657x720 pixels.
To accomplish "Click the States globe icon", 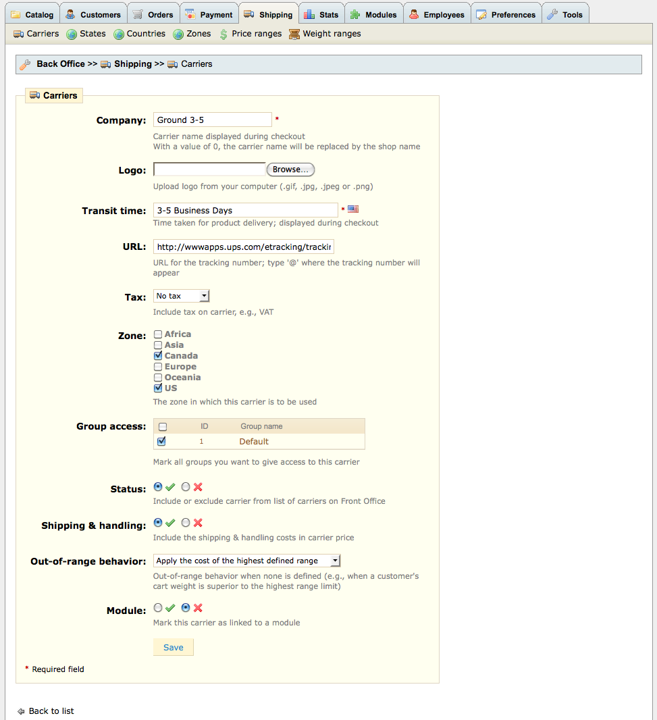I will pyautogui.click(x=71, y=34).
